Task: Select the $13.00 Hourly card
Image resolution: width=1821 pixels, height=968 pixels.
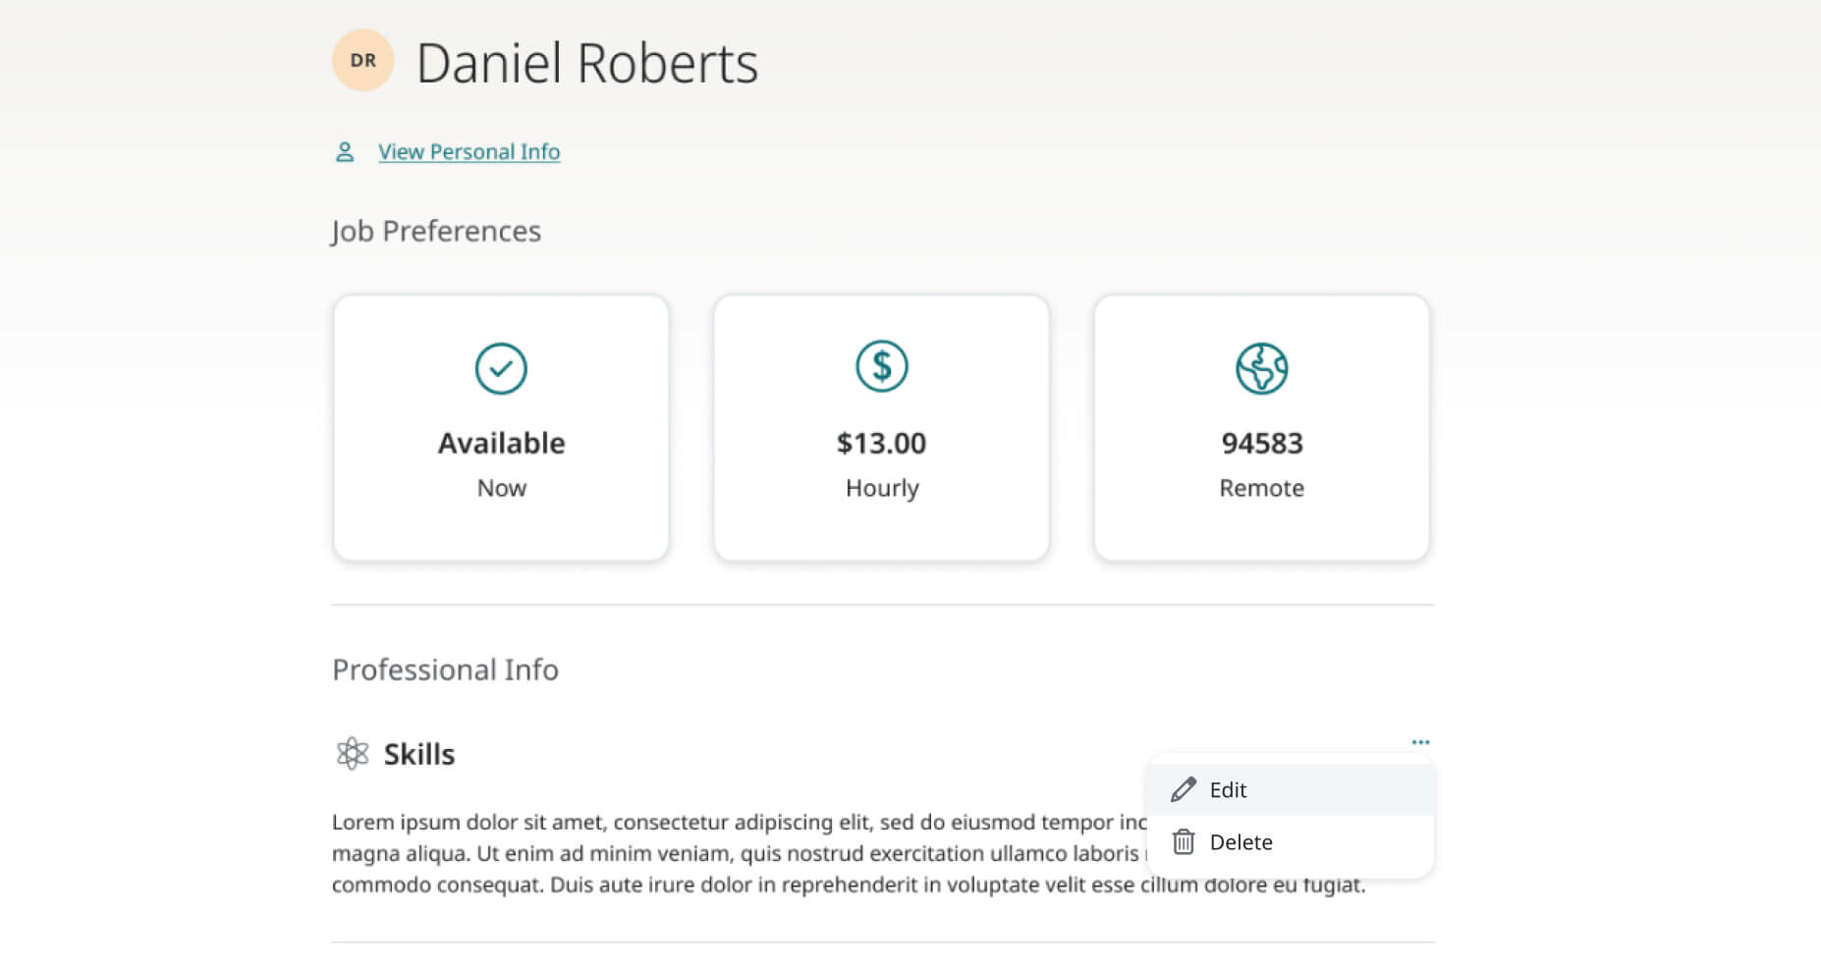Action: coord(882,428)
